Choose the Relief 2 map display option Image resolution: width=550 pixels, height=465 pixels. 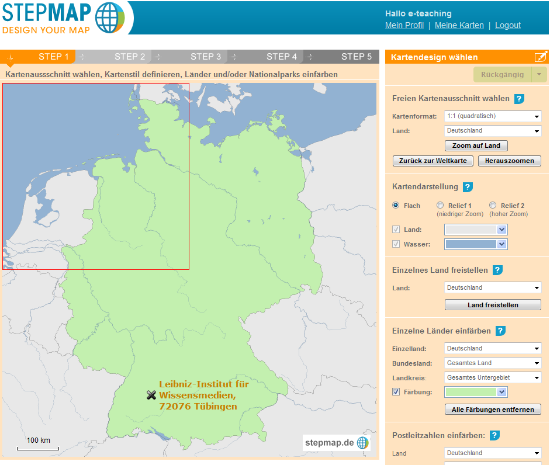493,206
